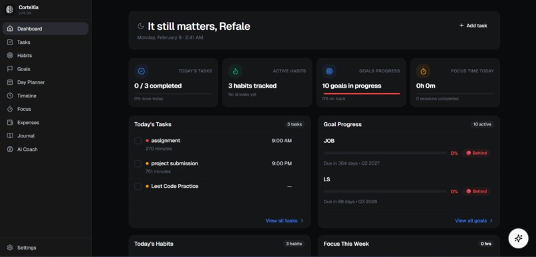Click the Active Habits green flame icon
Image resolution: width=536 pixels, height=257 pixels.
click(x=235, y=71)
